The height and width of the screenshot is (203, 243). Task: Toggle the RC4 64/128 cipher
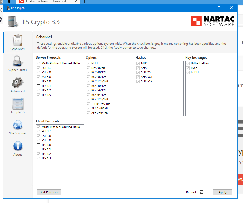[88, 95]
